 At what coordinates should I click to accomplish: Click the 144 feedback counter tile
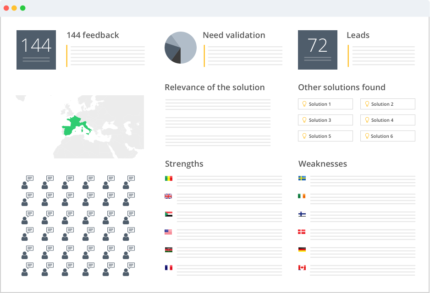click(x=36, y=50)
